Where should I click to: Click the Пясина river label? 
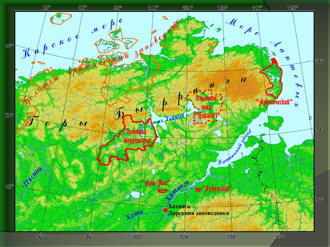[x=33, y=177]
